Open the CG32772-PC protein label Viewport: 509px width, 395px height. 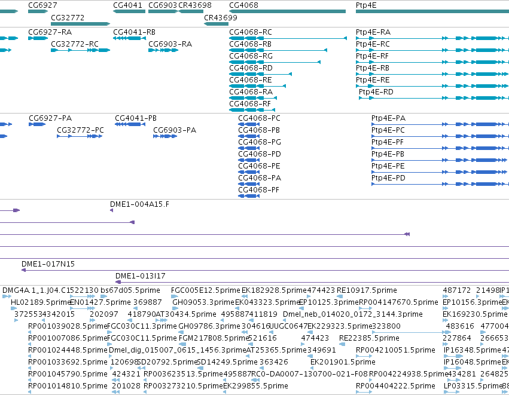(81, 130)
